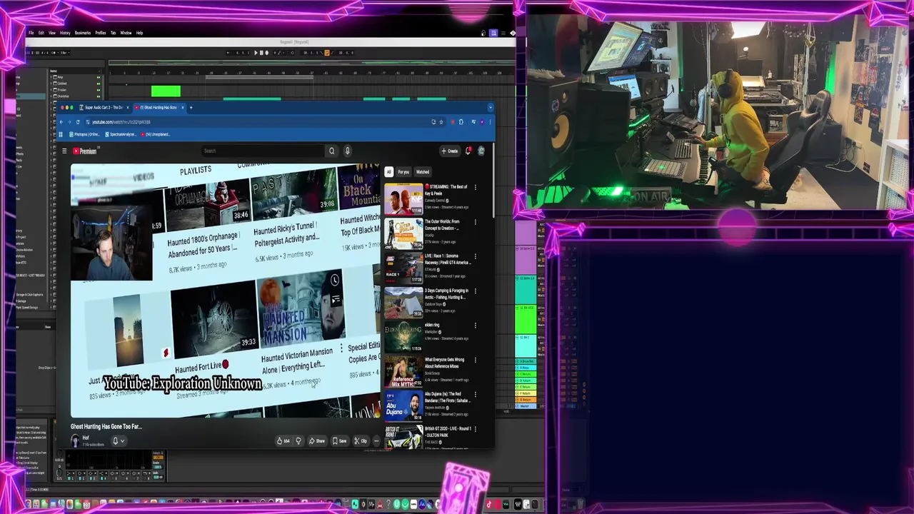Open 3 Days Camping & Foraging thumbnail
The image size is (914, 514).
click(x=403, y=302)
